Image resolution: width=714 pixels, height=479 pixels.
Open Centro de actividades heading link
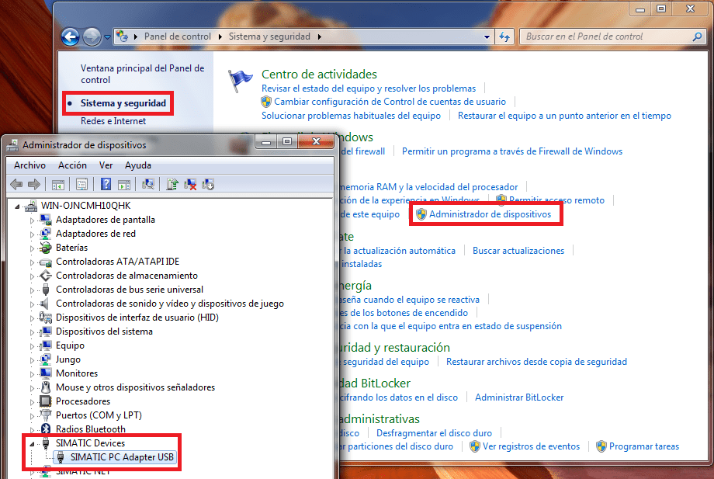click(x=319, y=74)
